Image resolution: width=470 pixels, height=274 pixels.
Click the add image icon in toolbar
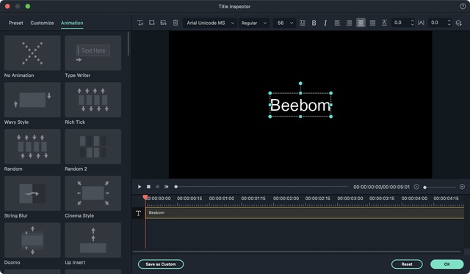pos(163,23)
